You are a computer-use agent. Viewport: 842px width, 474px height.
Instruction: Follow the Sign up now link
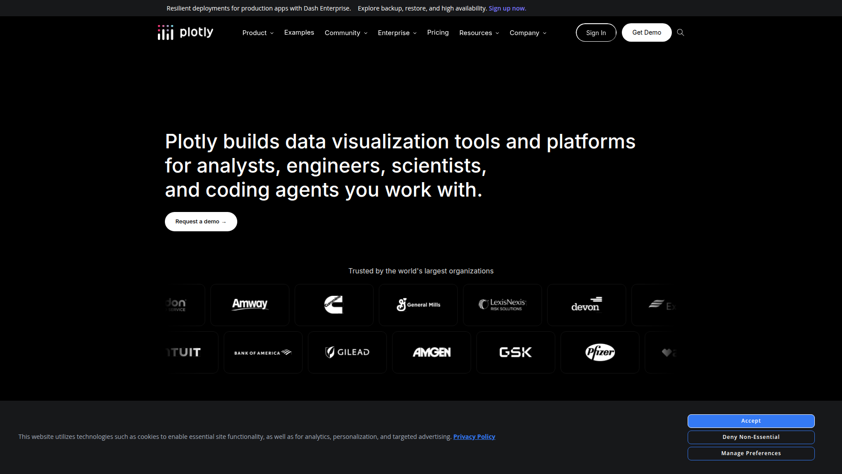(507, 8)
